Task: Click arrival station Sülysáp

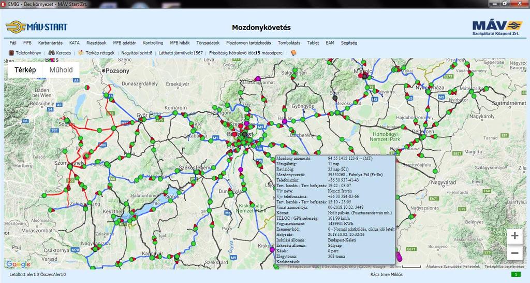Action: 335,246
